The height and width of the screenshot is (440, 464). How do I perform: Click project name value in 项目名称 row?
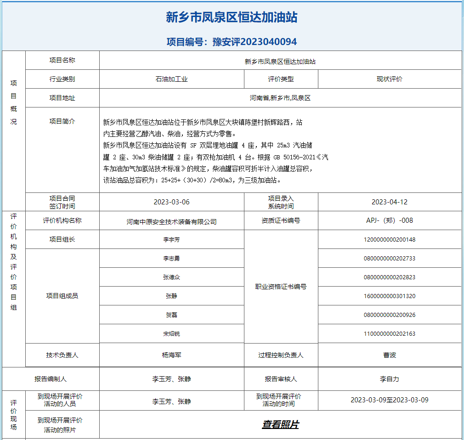click(x=280, y=62)
